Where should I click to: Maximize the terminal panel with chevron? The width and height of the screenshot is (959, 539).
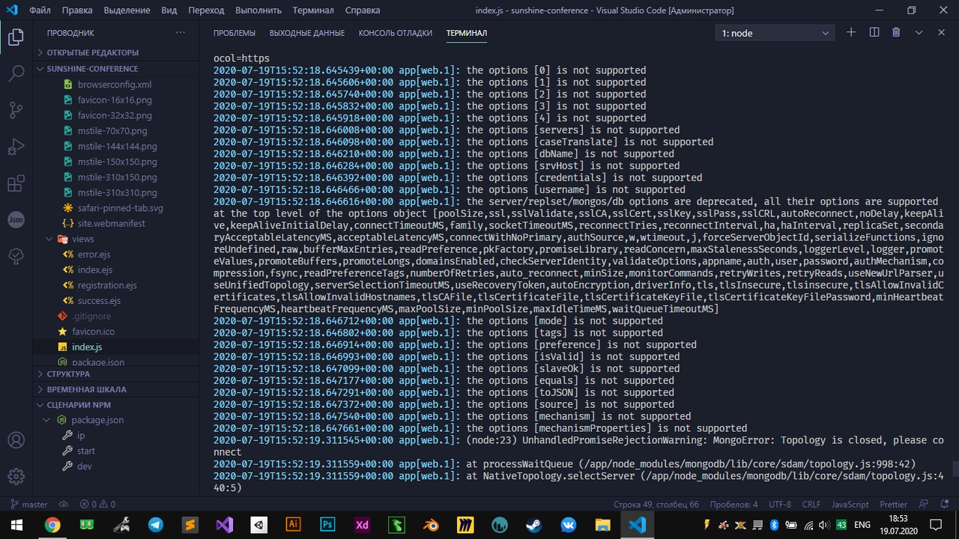(x=919, y=33)
